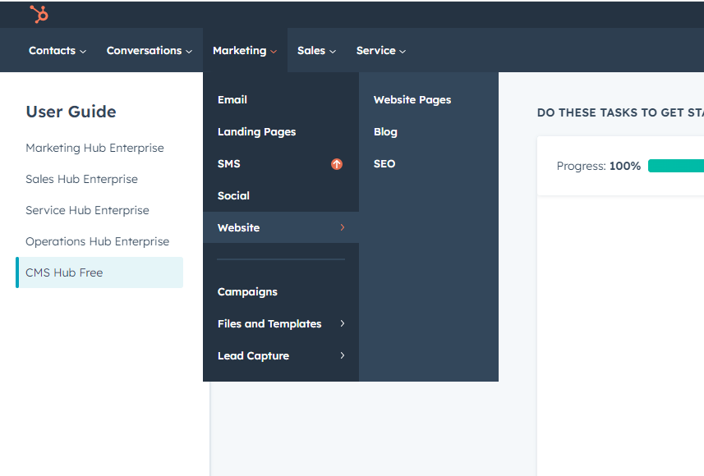Open the Marketing Hub Enterprise guide
Image resolution: width=704 pixels, height=476 pixels.
tap(94, 148)
